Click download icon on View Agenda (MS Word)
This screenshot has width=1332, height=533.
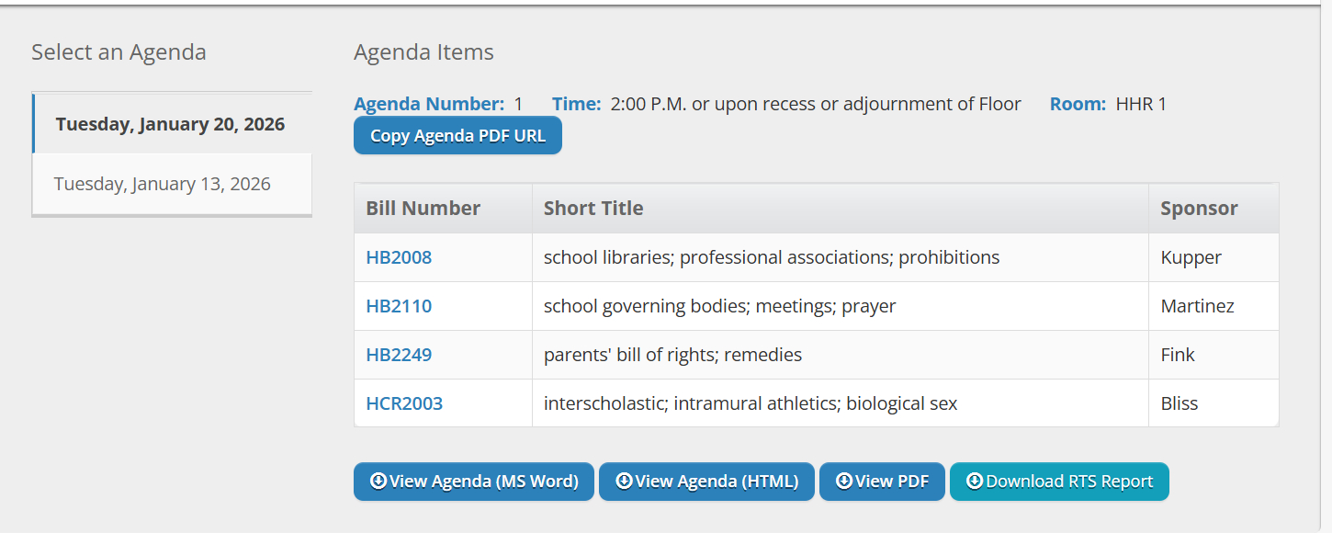pyautogui.click(x=378, y=481)
